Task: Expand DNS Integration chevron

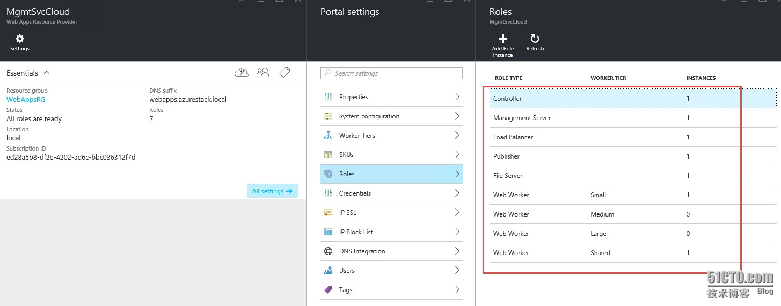Action: click(457, 251)
